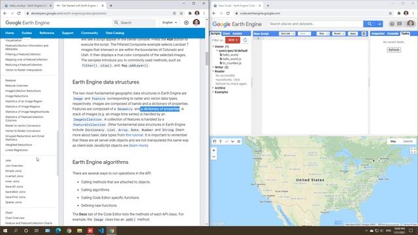Expand the Writer (2) tree node
Viewport: 418px width, 235px height.
click(213, 67)
